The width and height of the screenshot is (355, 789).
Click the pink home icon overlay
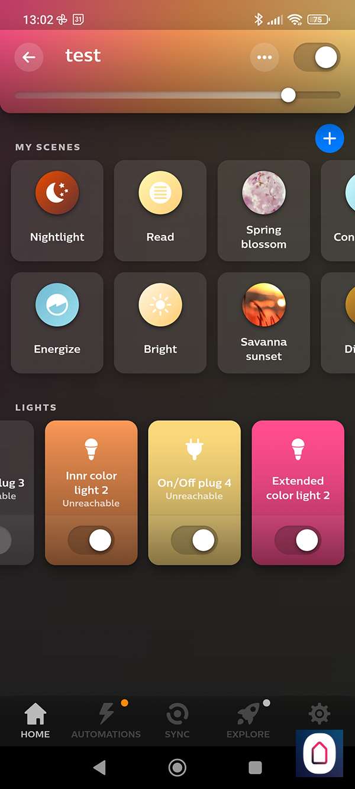pyautogui.click(x=319, y=753)
